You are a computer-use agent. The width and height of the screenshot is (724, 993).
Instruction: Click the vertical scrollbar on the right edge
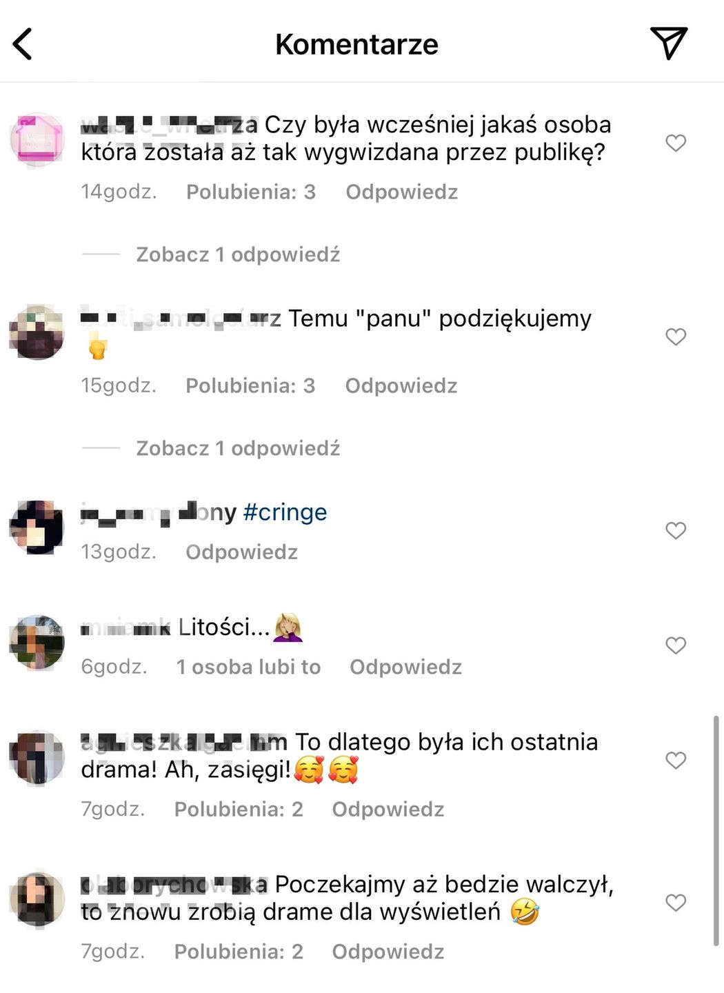point(716,831)
